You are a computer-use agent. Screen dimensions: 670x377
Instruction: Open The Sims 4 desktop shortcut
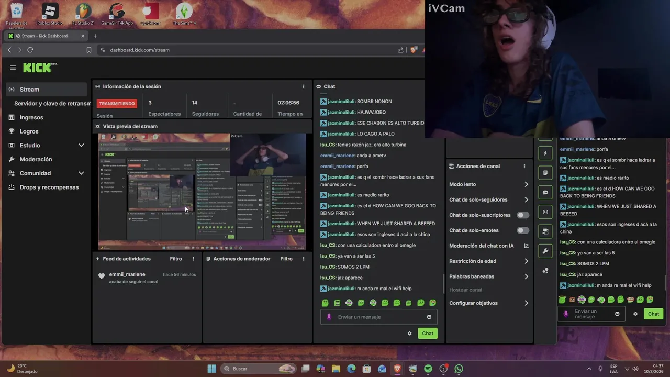(184, 14)
